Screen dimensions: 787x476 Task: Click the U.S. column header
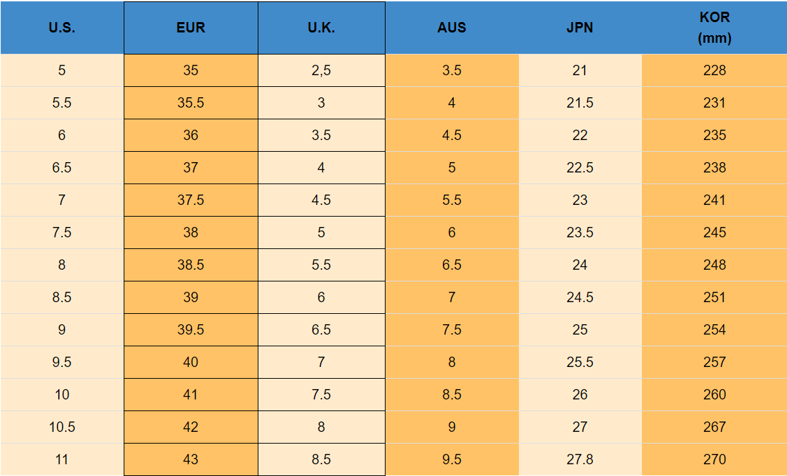pyautogui.click(x=61, y=28)
